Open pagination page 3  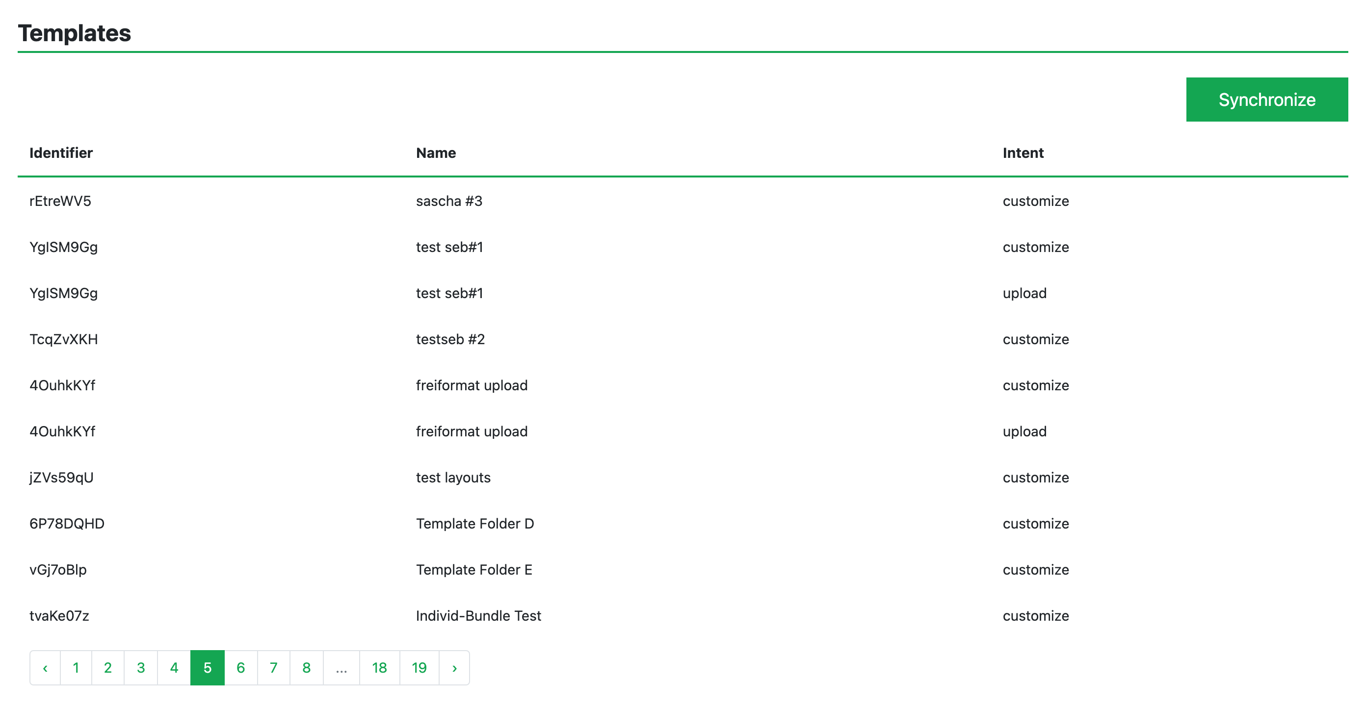pos(140,667)
